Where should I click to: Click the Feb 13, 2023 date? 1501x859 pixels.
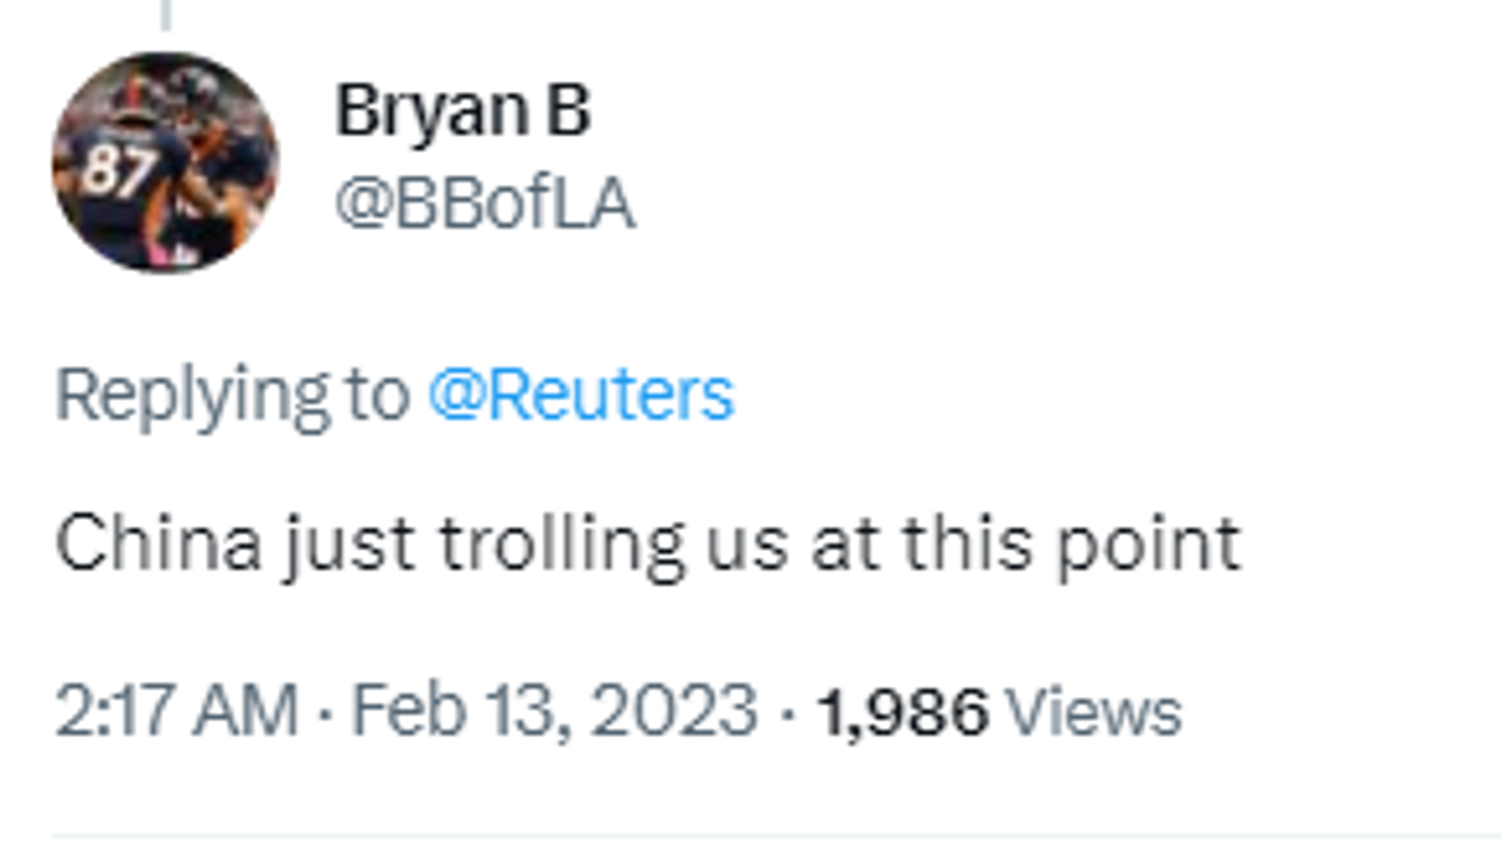(x=554, y=710)
